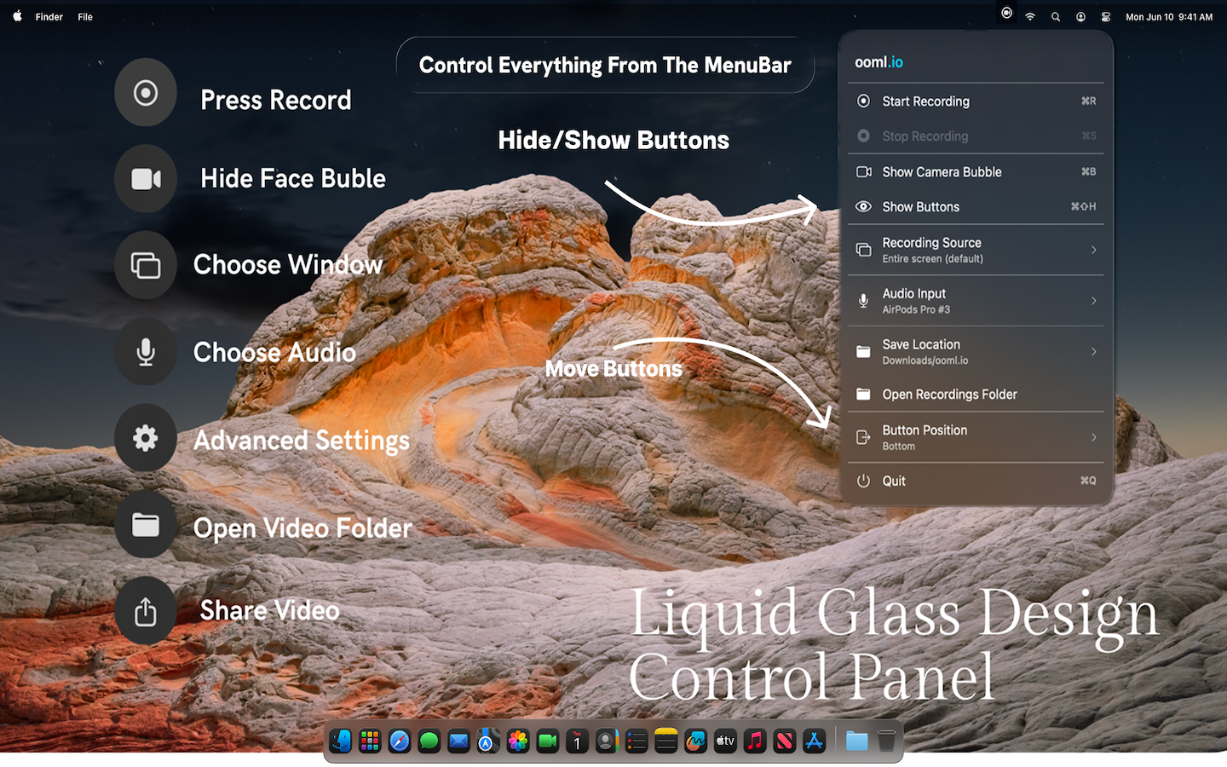The width and height of the screenshot is (1227, 767).
Task: Click the Choose Window overlapping-squares icon
Action: point(146,265)
